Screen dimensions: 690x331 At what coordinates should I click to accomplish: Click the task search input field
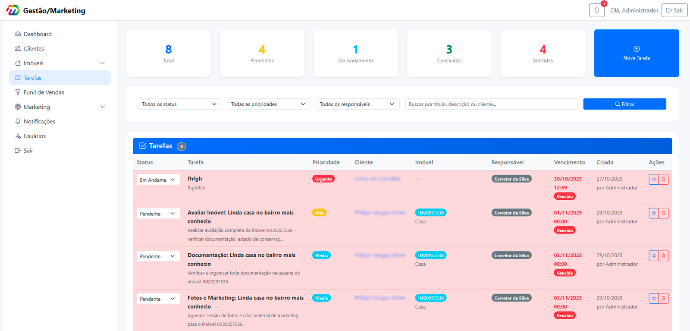click(491, 104)
